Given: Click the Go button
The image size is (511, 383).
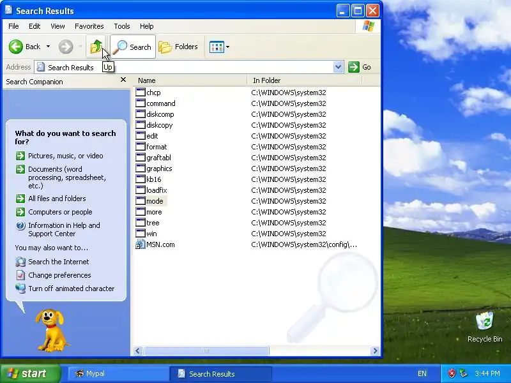Looking at the screenshot, I should (360, 68).
